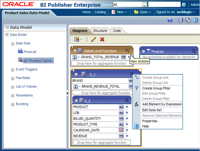Click BILLED_QUANTITY row actions arrow icon

pos(127,119)
